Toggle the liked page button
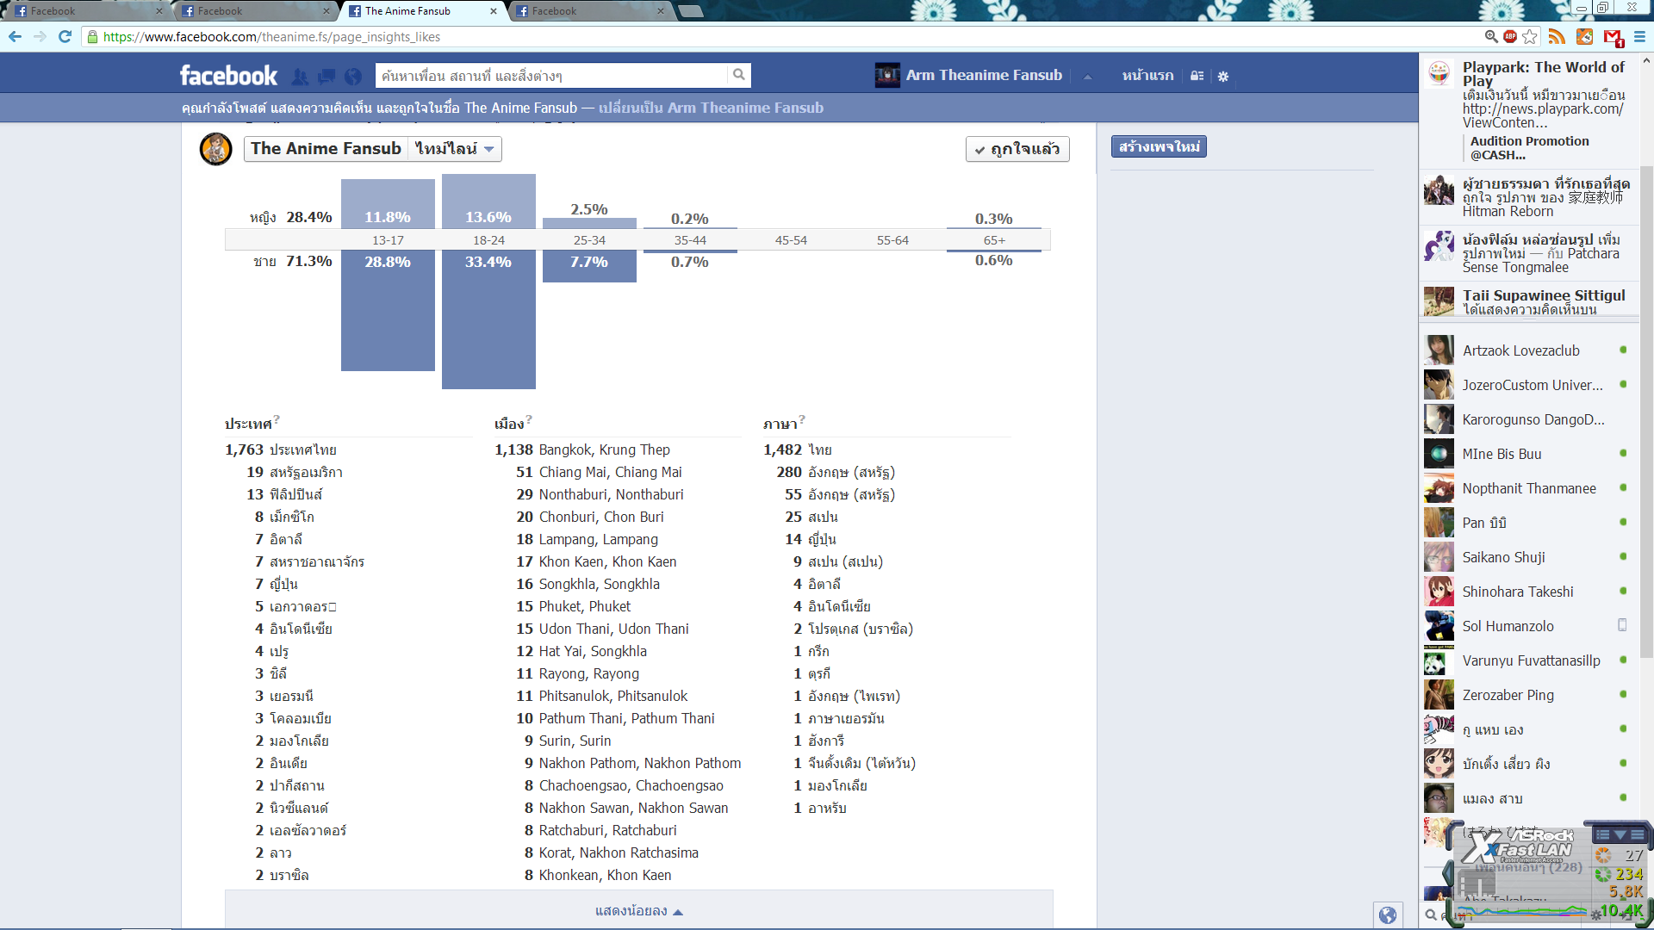The height and width of the screenshot is (930, 1654). [x=1017, y=149]
